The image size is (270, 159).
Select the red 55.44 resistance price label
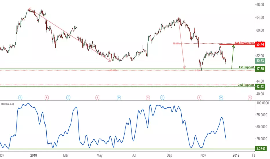coord(260,45)
